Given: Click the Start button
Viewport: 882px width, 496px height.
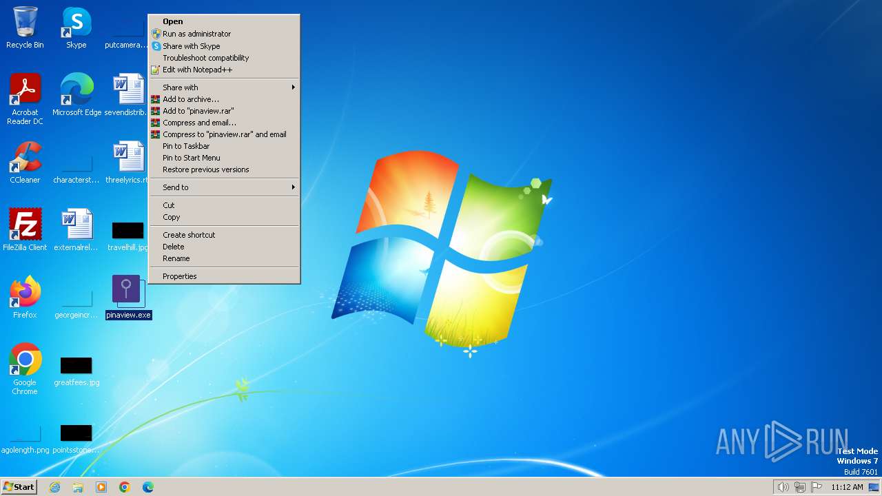Looking at the screenshot, I should (x=19, y=487).
